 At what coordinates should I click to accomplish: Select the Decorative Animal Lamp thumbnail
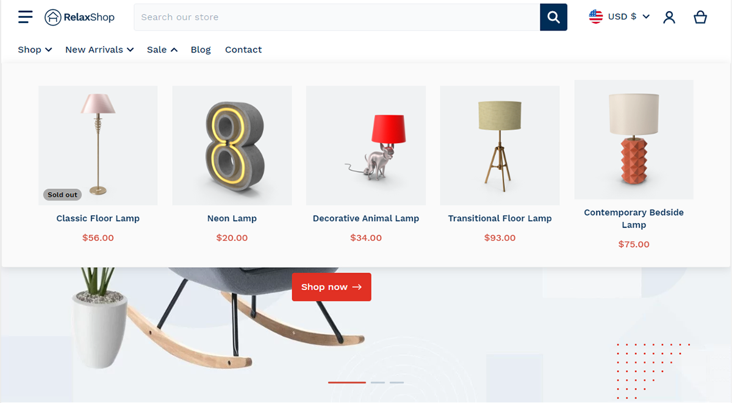tap(366, 145)
